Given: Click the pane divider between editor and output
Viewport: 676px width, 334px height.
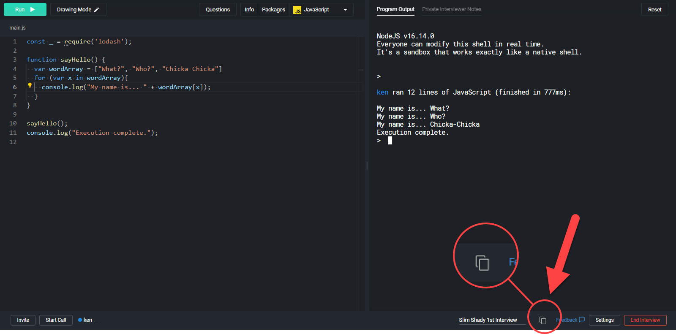Looking at the screenshot, I should click(367, 166).
